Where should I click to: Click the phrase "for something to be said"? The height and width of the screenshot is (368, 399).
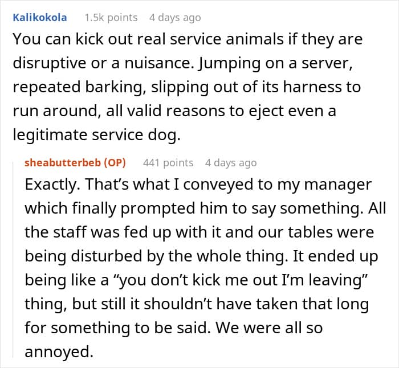point(117,328)
